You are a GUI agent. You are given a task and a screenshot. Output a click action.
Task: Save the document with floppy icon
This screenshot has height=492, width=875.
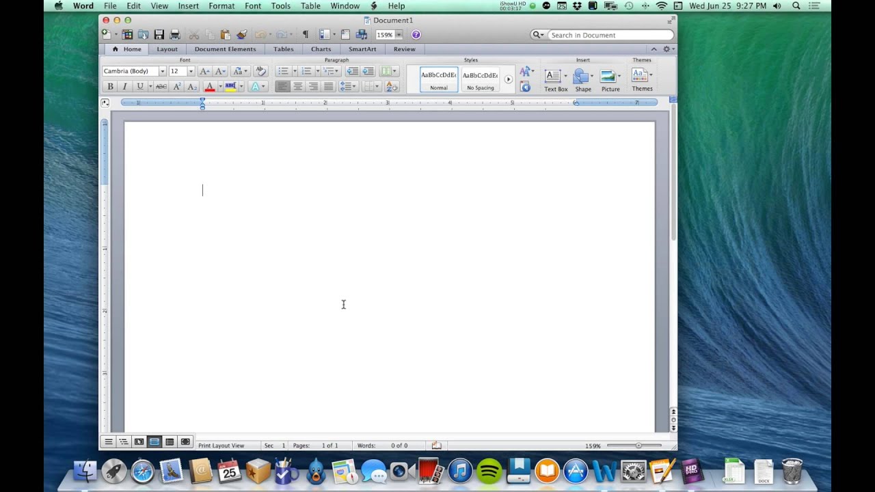(159, 34)
